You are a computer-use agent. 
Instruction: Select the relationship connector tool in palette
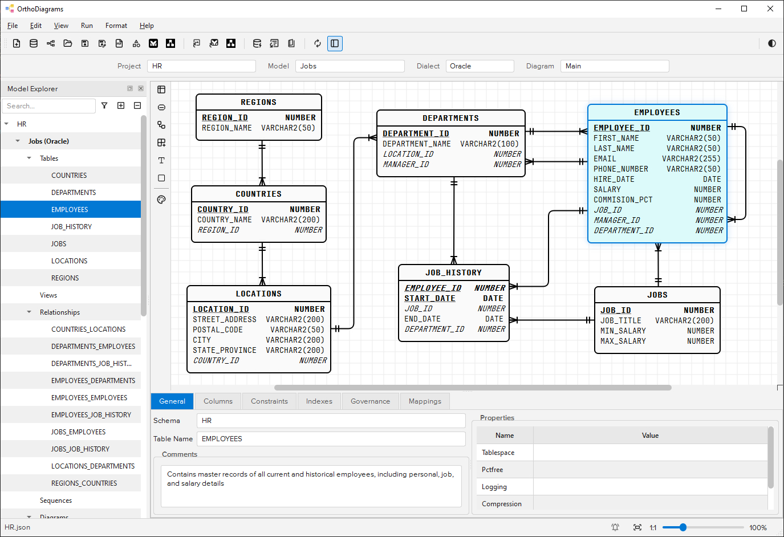pos(161,125)
